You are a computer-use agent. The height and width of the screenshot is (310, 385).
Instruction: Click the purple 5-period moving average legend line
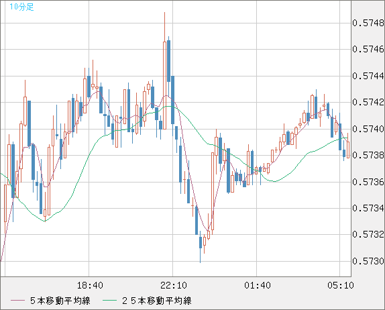pos(18,301)
